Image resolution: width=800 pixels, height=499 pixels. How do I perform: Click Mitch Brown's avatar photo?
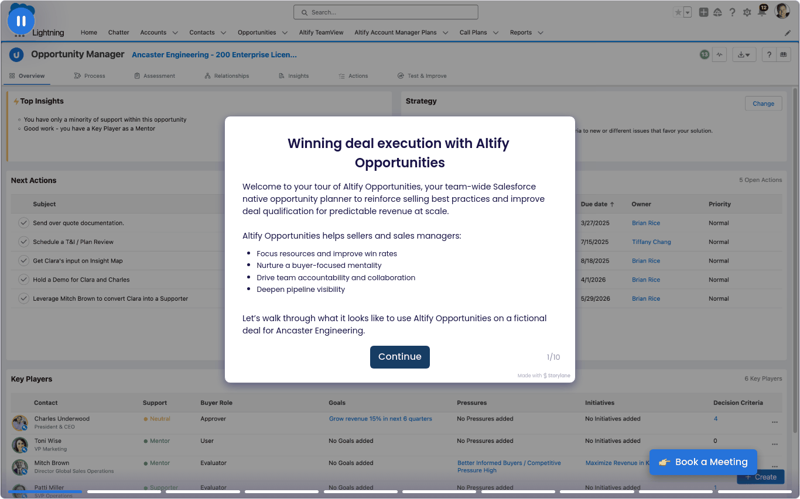20,467
